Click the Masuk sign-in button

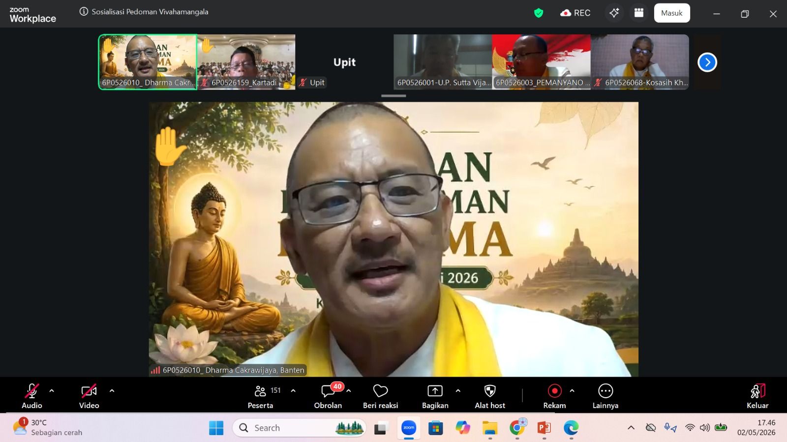tap(672, 13)
